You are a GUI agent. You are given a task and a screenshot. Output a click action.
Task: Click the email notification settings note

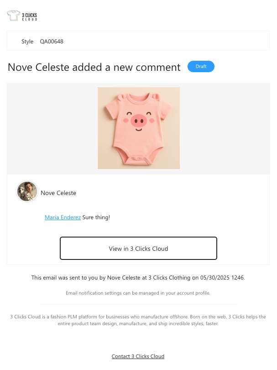(x=138, y=293)
